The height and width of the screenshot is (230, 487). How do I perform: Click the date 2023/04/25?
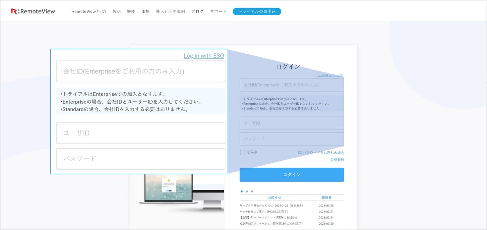point(326,206)
